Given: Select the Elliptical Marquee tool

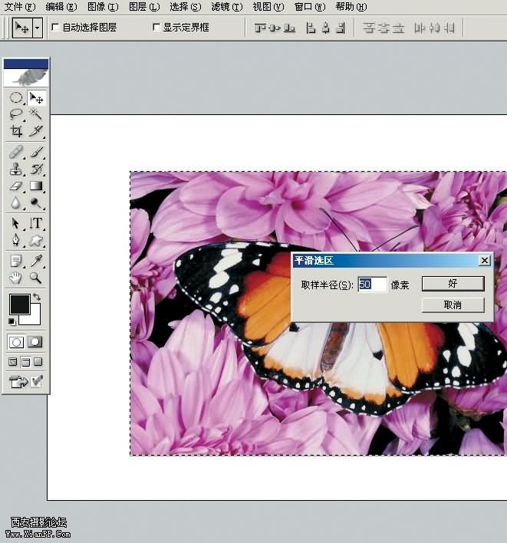Looking at the screenshot, I should coord(16,98).
